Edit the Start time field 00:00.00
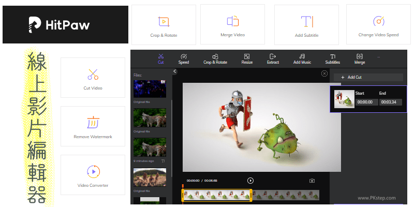Viewport: 414px width, 207px height. [x=367, y=102]
